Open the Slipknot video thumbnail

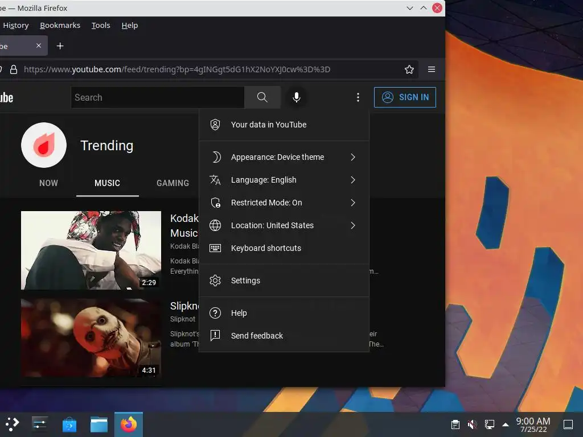click(91, 338)
